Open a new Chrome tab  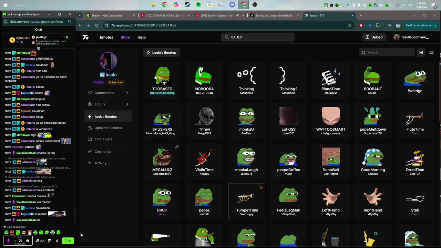point(361,15)
